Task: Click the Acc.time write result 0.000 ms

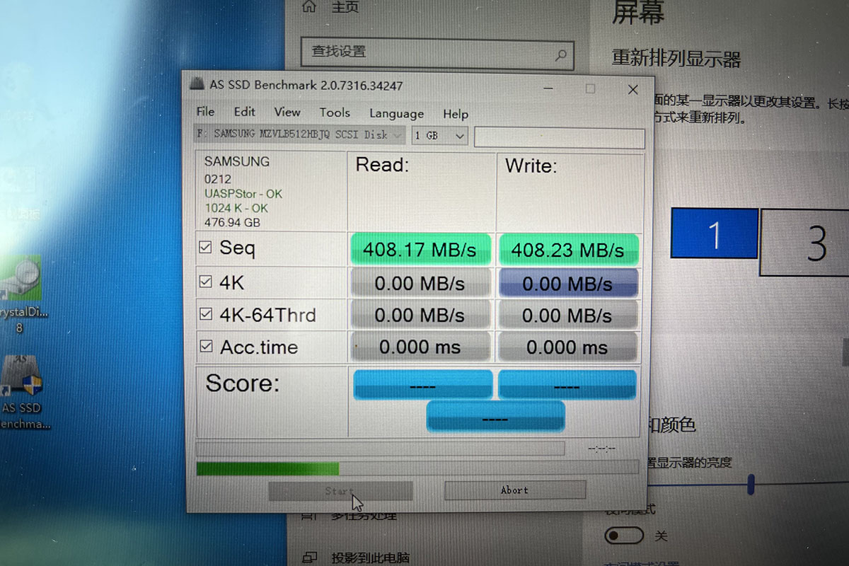Action: pos(567,347)
